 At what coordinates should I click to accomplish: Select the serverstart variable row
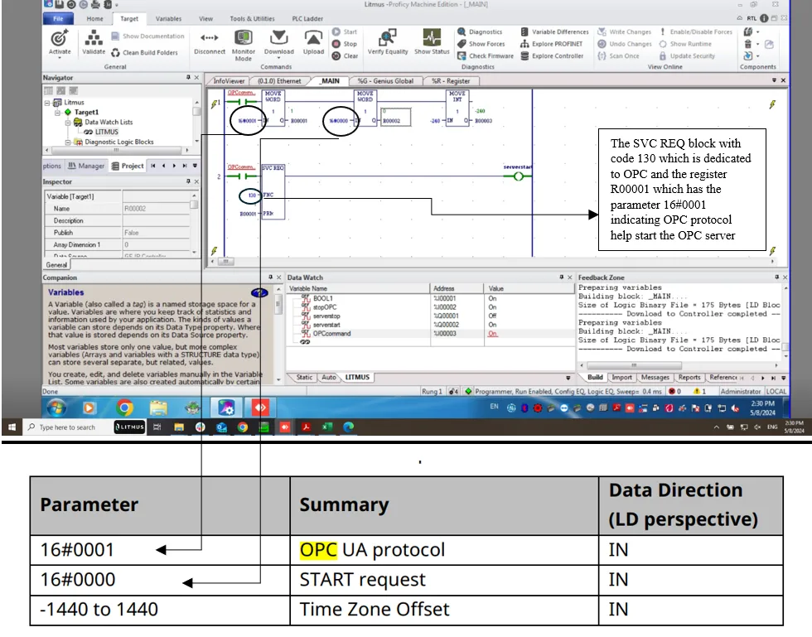(429, 325)
